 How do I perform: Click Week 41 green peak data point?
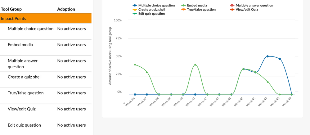(x=195, y=65)
